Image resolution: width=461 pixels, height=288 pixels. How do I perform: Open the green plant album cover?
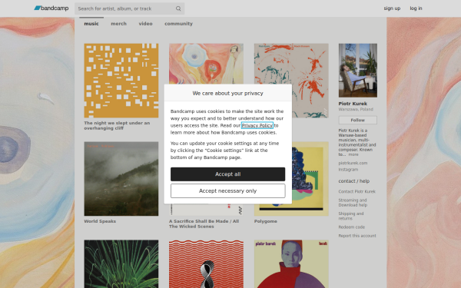point(121,264)
